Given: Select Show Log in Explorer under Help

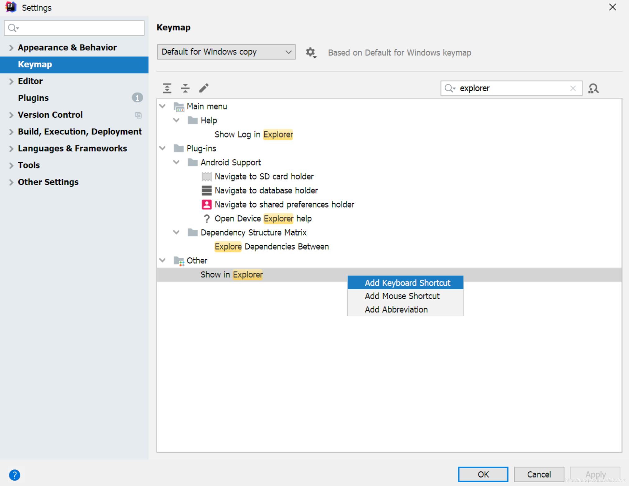Looking at the screenshot, I should point(253,134).
